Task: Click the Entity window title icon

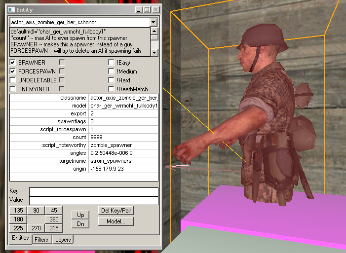Action: pyautogui.click(x=11, y=10)
